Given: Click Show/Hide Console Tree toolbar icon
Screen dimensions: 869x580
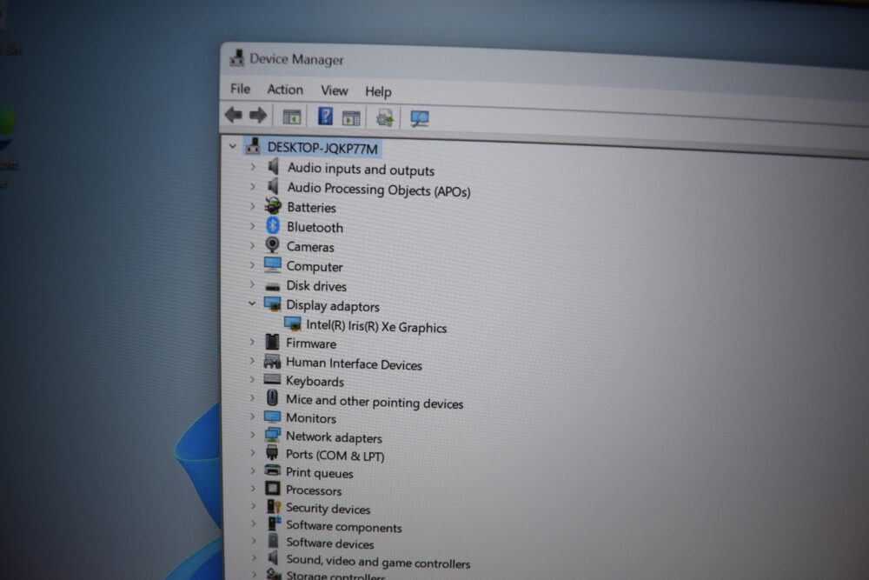Looking at the screenshot, I should coord(292,117).
